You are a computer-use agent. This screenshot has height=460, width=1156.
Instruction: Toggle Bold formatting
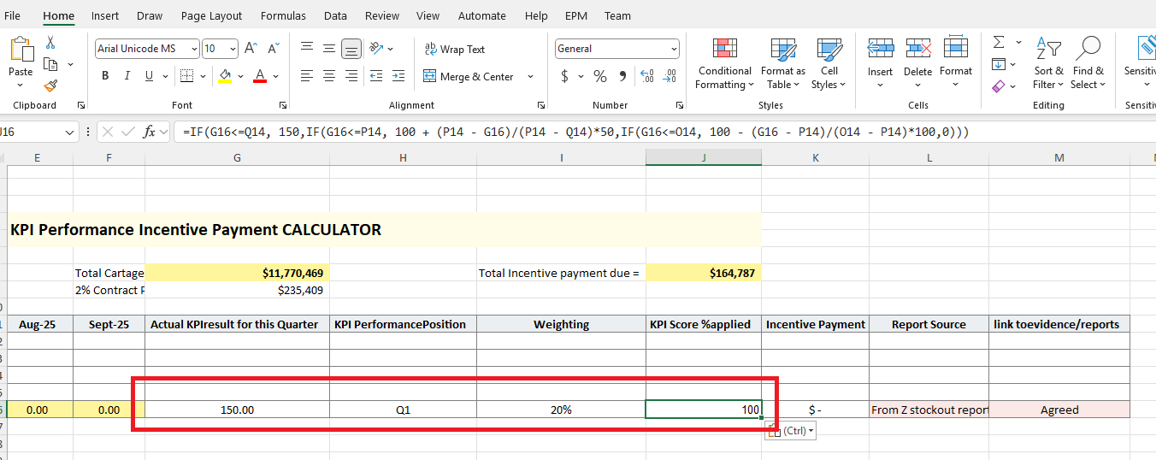point(105,75)
